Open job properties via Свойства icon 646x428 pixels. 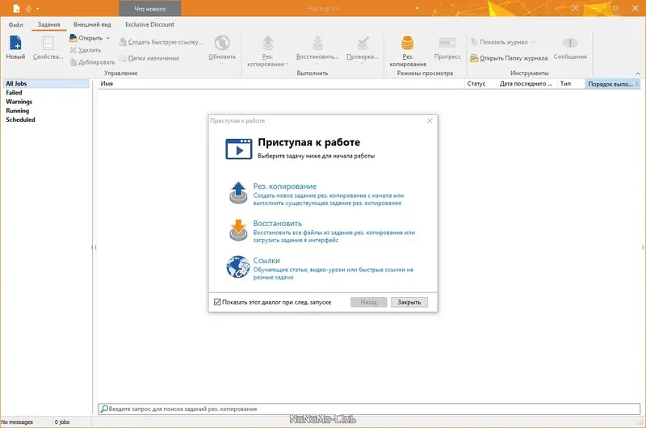[48, 43]
